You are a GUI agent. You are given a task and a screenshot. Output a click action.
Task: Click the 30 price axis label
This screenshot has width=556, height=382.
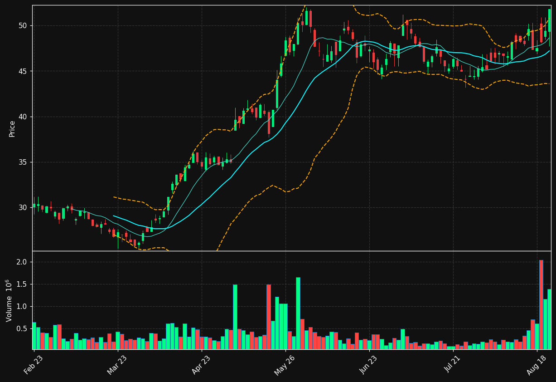coord(24,207)
